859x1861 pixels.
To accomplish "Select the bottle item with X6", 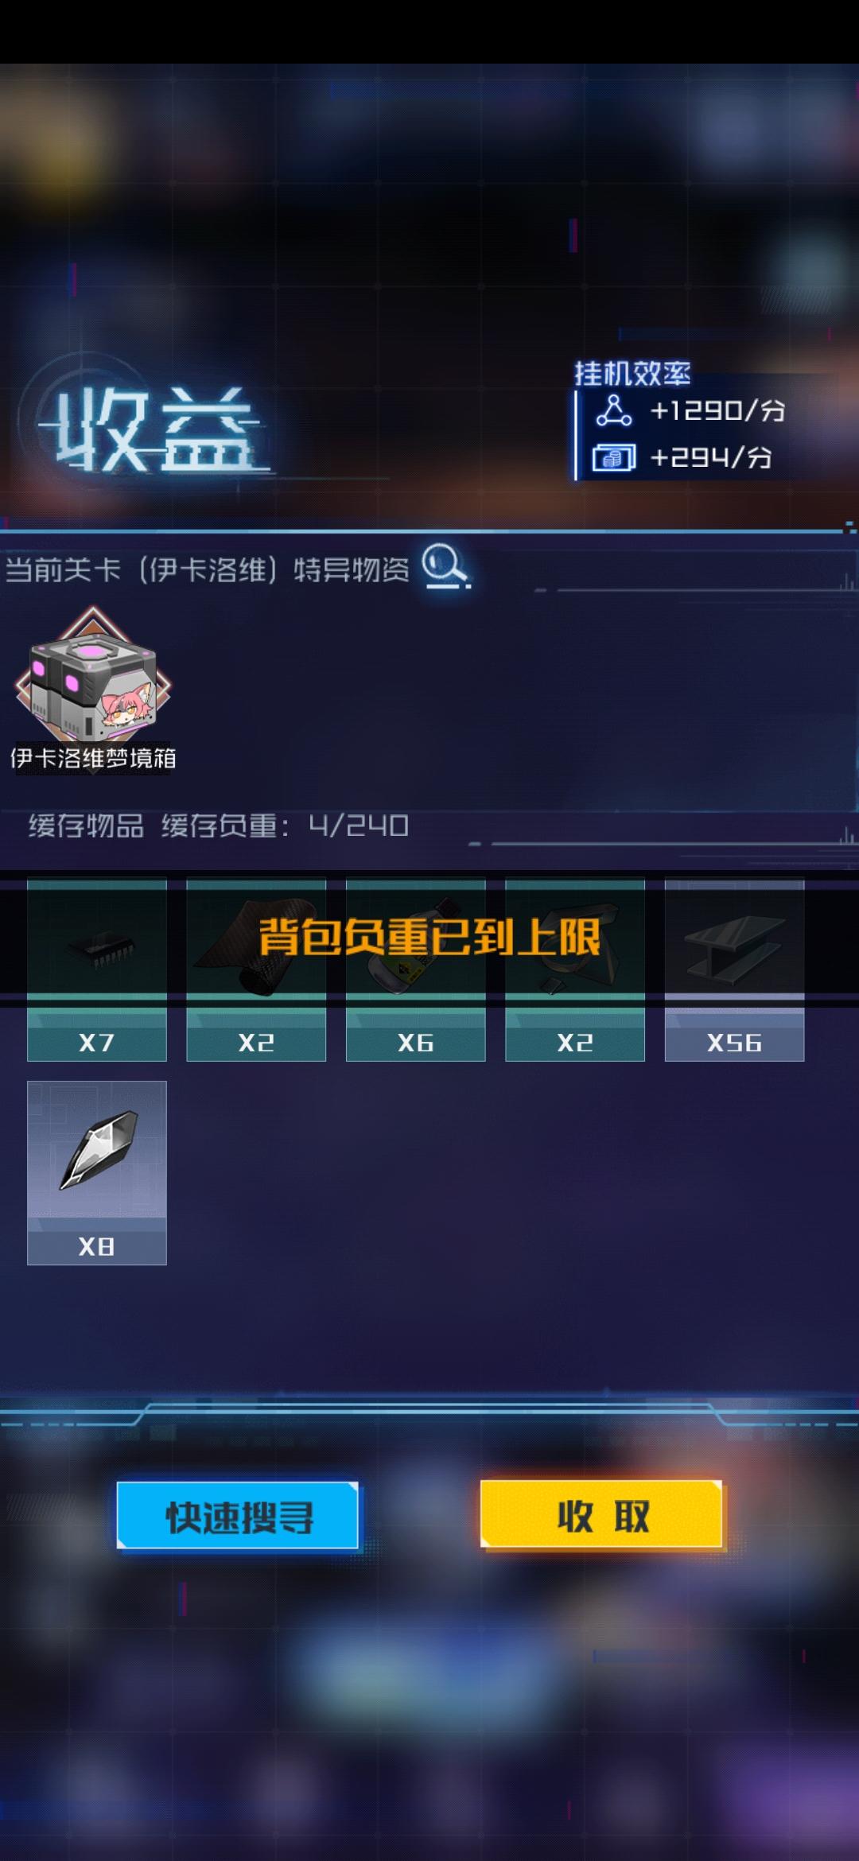I will coord(415,969).
